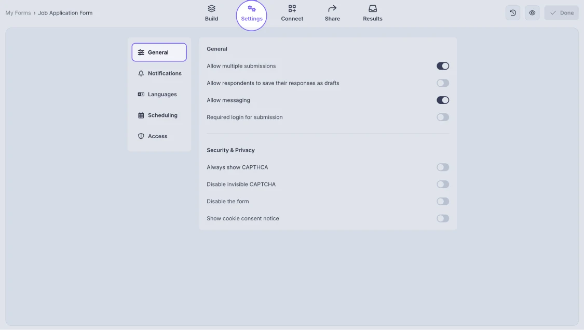The width and height of the screenshot is (584, 330).
Task: Turn off Allow messaging
Action: 443,99
